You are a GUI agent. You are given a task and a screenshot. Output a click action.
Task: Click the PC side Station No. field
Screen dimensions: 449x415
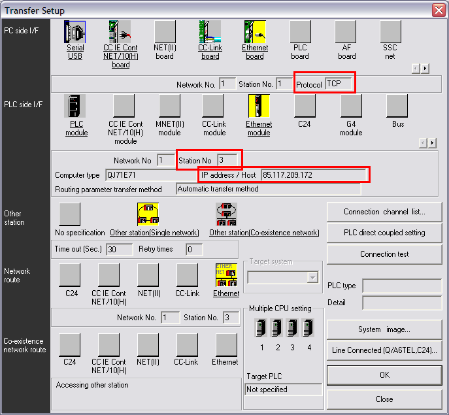coord(284,84)
